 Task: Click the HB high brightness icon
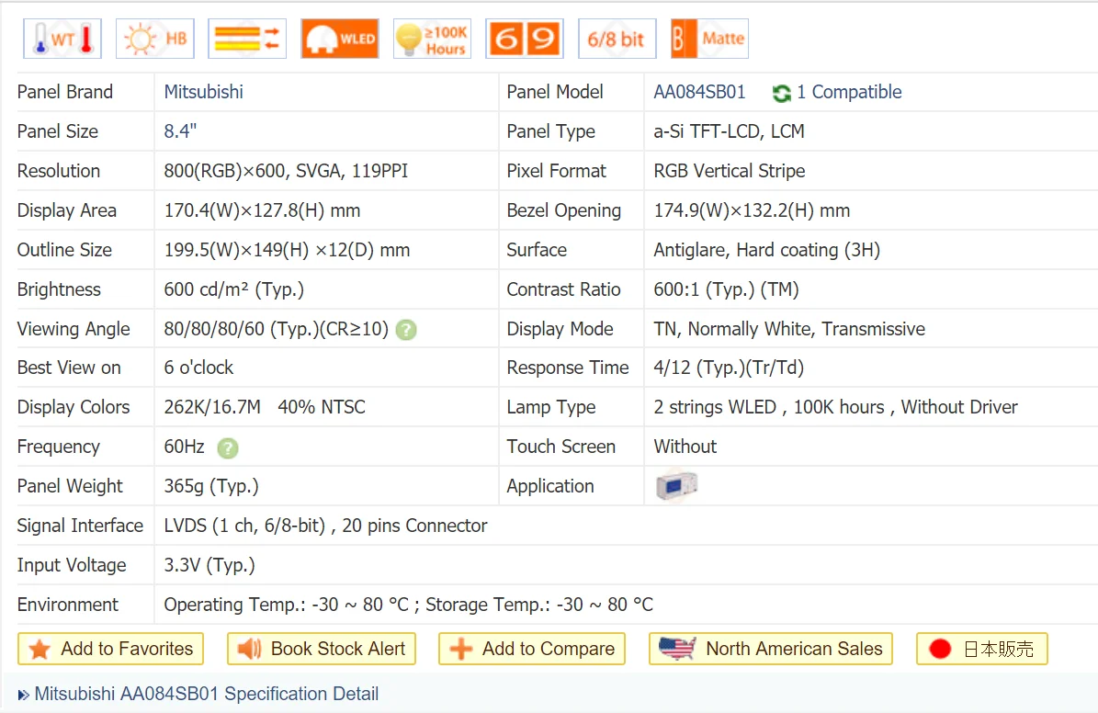click(154, 39)
